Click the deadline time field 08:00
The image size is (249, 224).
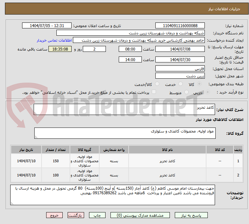coord(130,49)
